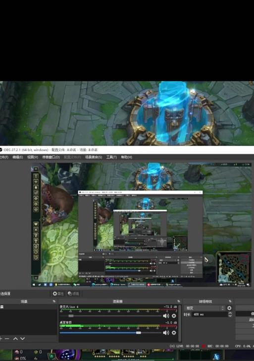
Task: Adjust the 麦克风/Aux volume slider
Action: click(111, 315)
